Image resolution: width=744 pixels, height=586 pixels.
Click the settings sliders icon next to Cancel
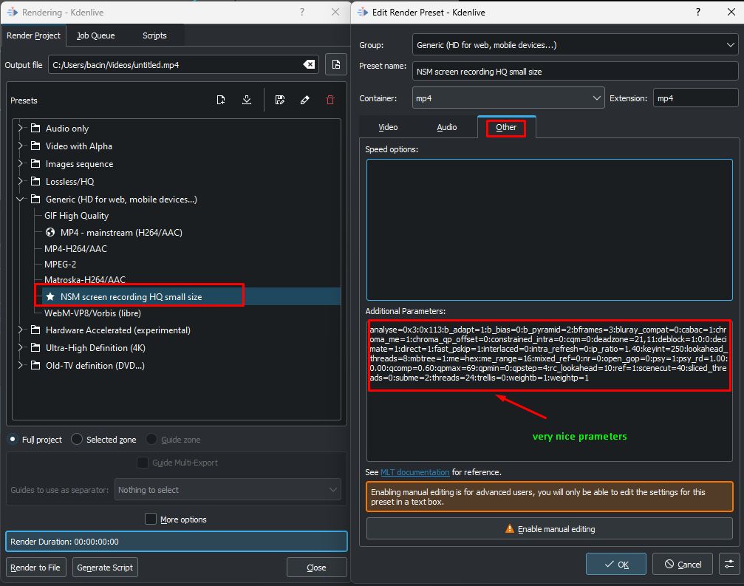(x=729, y=564)
